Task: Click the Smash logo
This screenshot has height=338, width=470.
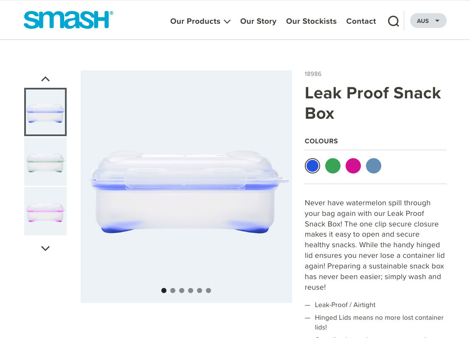Action: pos(68,20)
